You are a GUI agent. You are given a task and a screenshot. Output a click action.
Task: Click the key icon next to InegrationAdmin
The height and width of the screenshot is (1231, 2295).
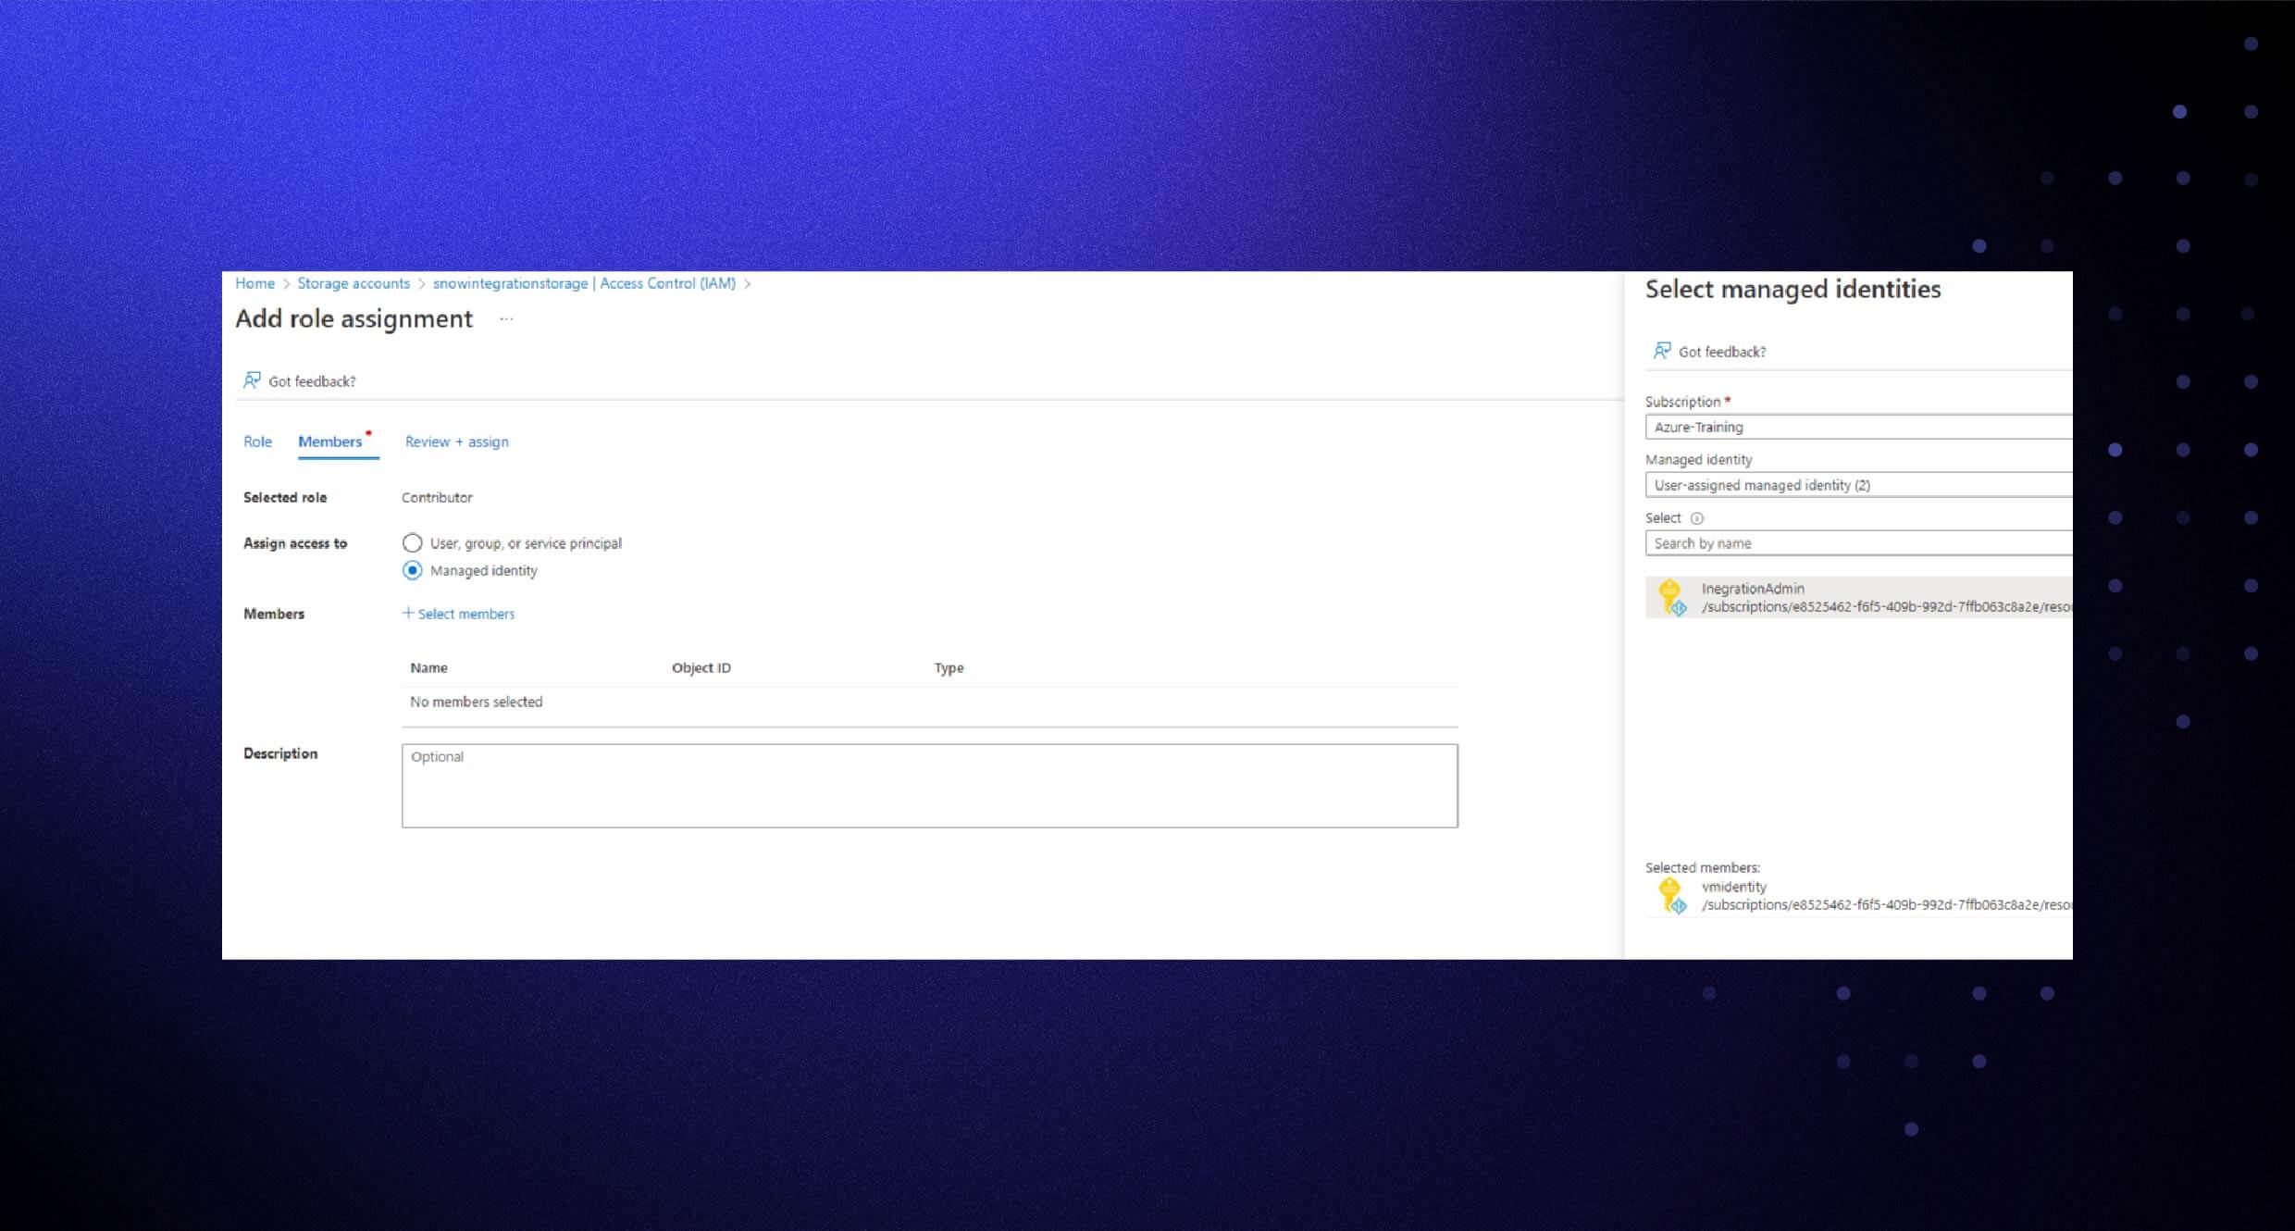(1670, 592)
